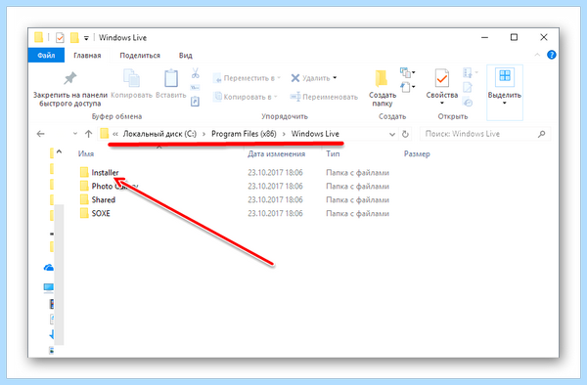587x385 pixels.
Task: Click the Копировать ribbon button
Action: pos(131,84)
